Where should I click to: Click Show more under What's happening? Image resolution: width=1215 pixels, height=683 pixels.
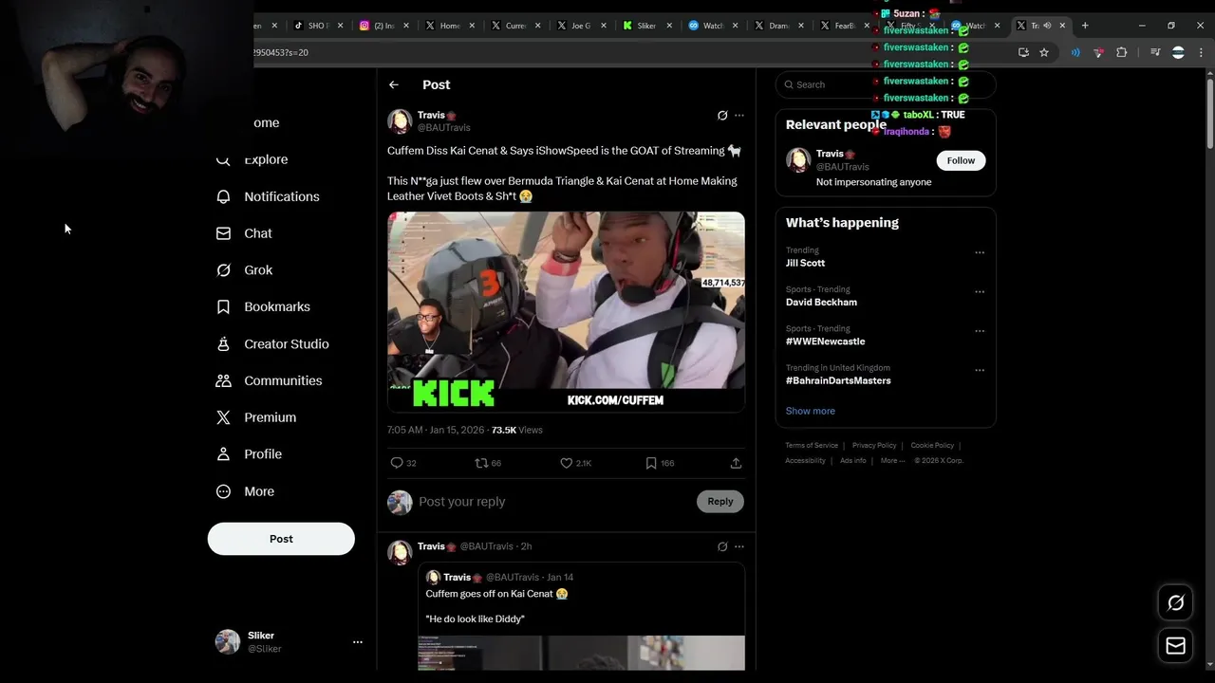pyautogui.click(x=811, y=411)
